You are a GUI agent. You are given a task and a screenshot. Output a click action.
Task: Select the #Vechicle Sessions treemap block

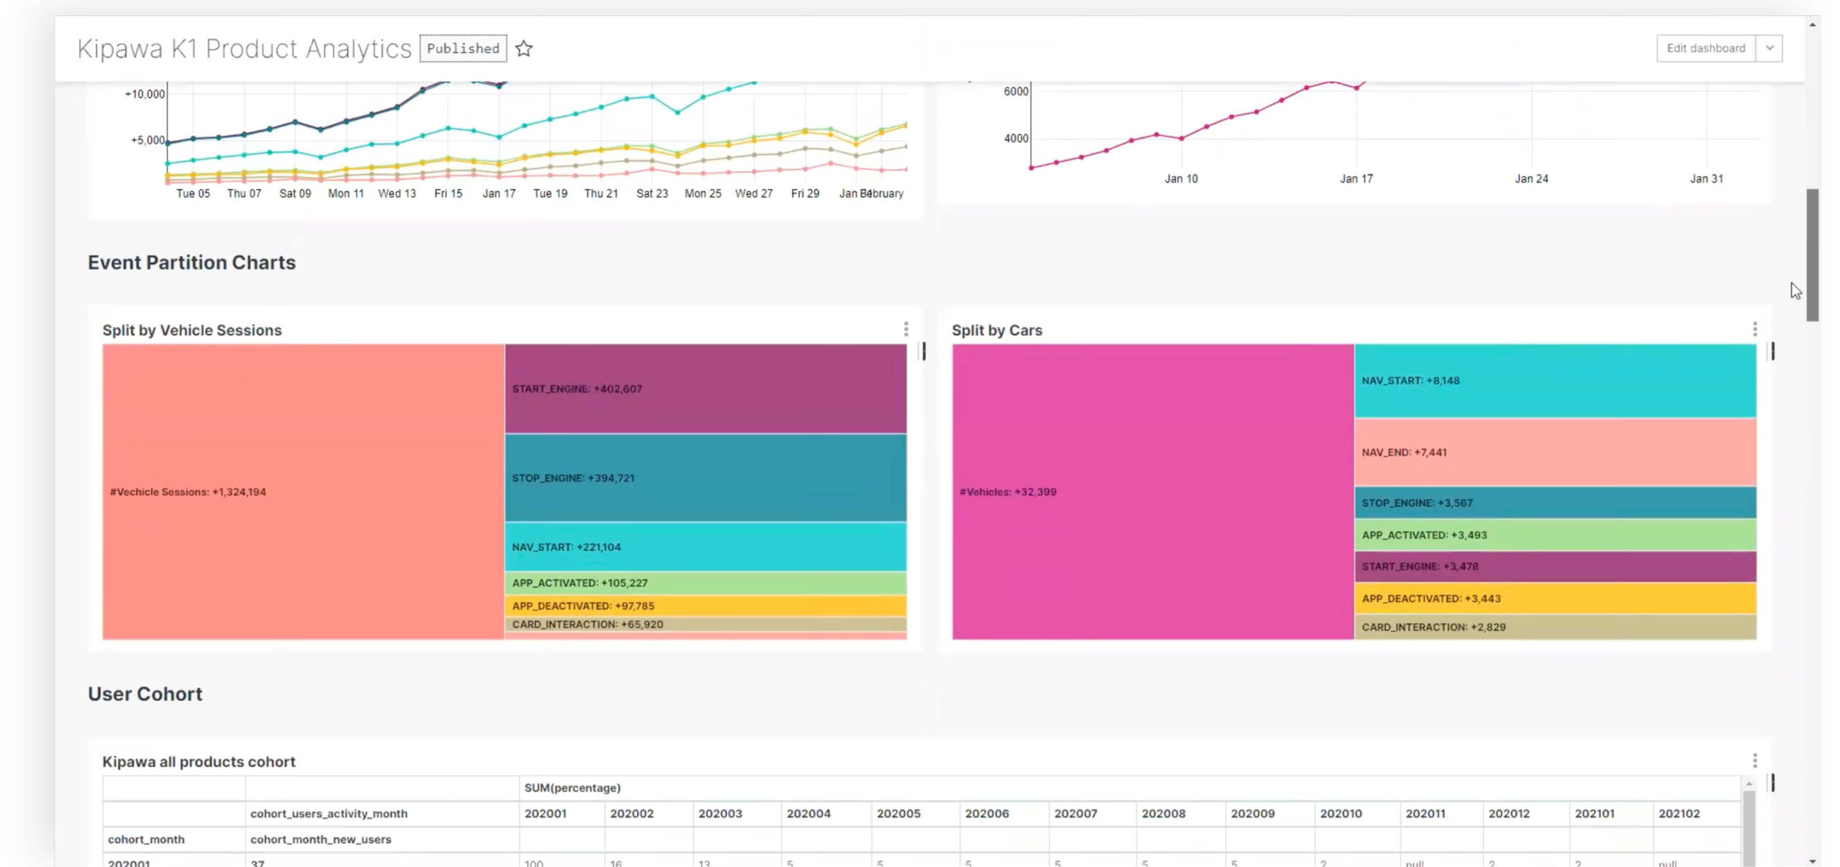tap(303, 491)
